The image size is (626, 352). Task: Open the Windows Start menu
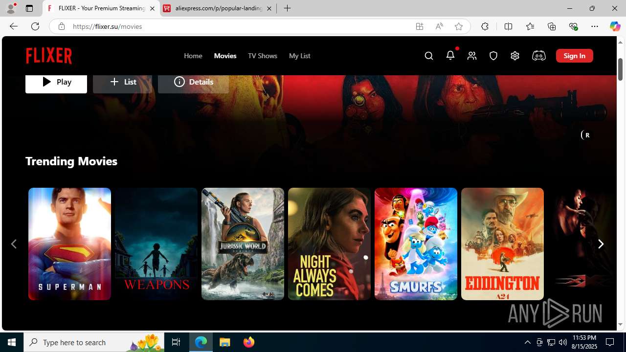click(12, 342)
